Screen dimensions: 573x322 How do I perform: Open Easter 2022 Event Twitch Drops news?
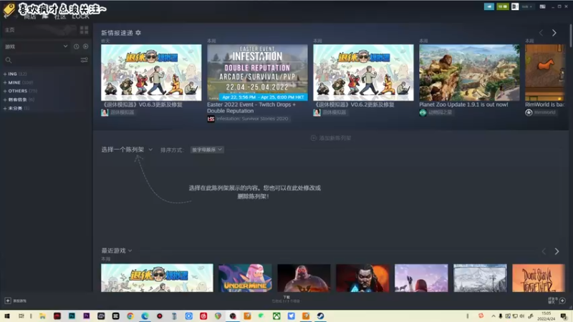coord(251,108)
